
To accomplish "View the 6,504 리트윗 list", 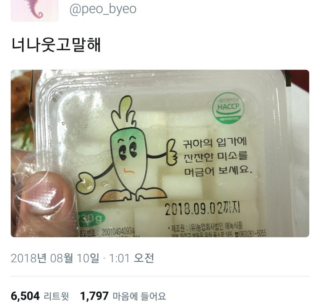I will coord(40,296).
